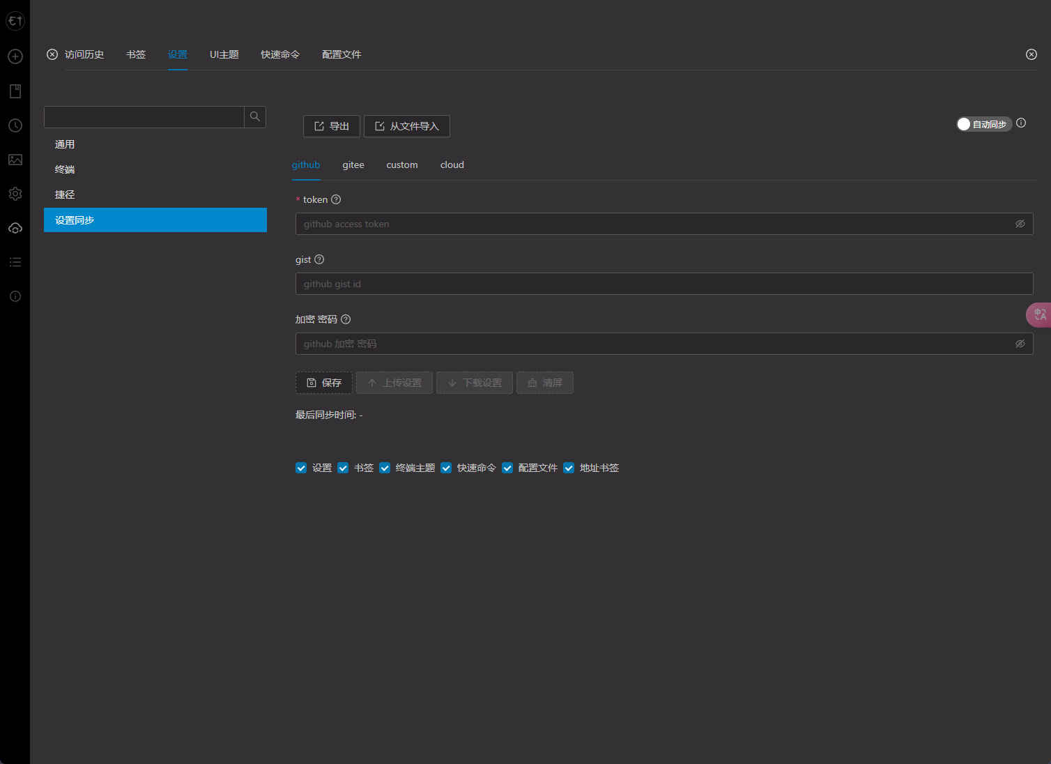Click the auto sync info icon
This screenshot has width=1051, height=764.
[x=1021, y=123]
